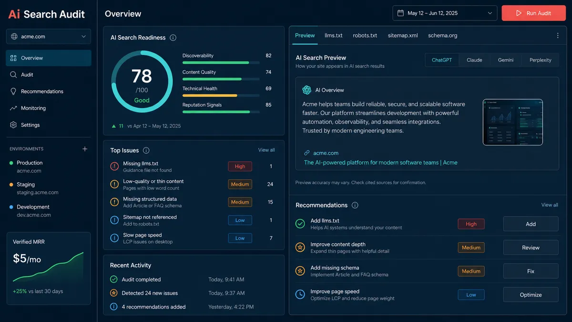Switch to the sitemap.xml tab
572x322 pixels.
pos(403,35)
